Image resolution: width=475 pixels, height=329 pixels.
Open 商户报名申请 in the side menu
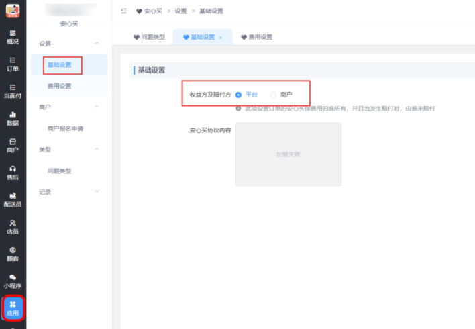[x=65, y=128]
